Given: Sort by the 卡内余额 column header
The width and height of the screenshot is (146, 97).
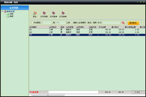Looking at the screenshot, I should coord(104,27).
